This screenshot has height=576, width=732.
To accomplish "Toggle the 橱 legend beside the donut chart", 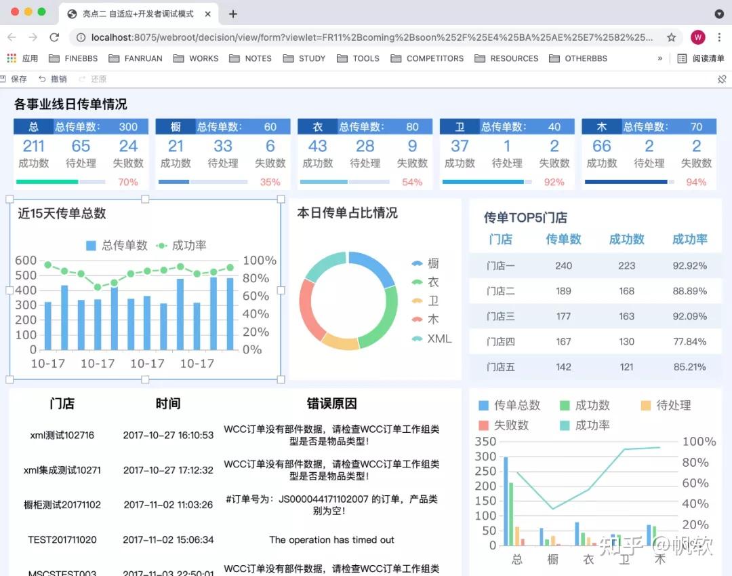I will [x=426, y=263].
